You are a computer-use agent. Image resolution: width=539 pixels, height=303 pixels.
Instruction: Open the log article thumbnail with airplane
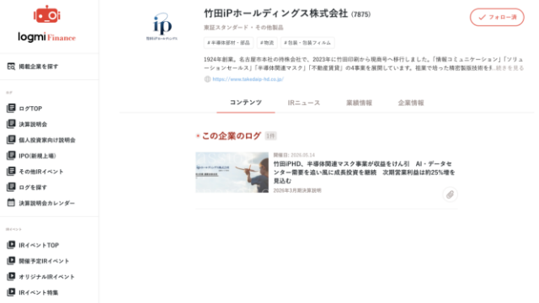tap(232, 172)
